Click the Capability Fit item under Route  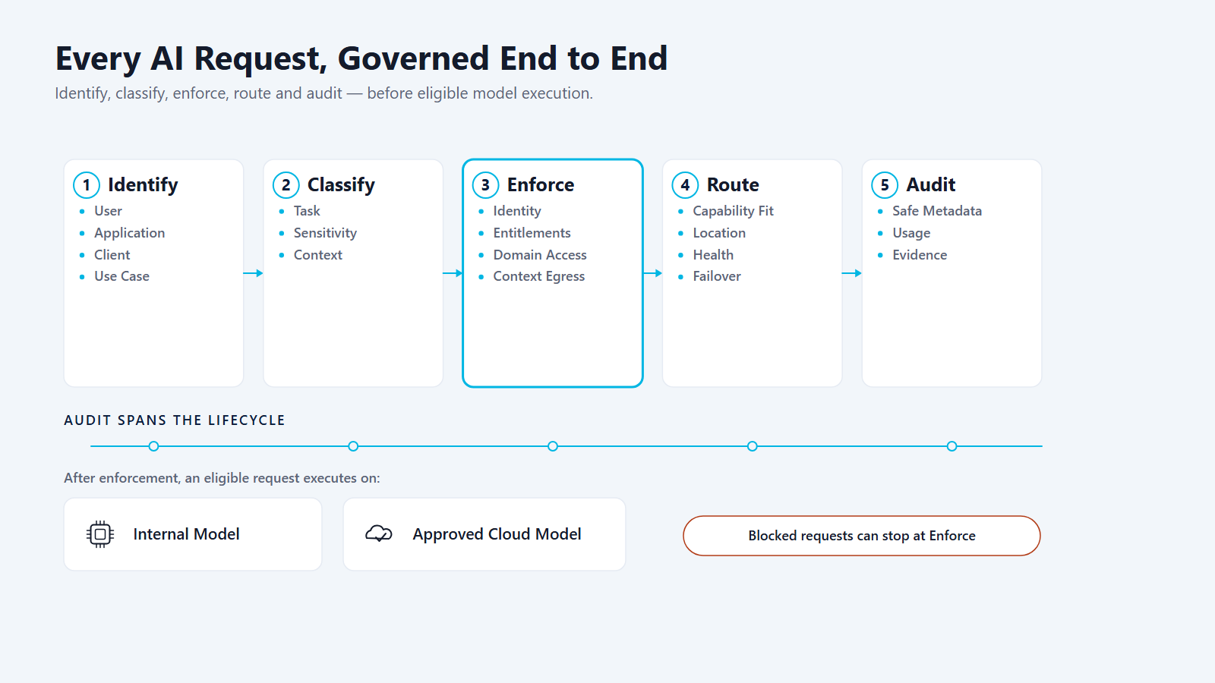click(x=733, y=211)
